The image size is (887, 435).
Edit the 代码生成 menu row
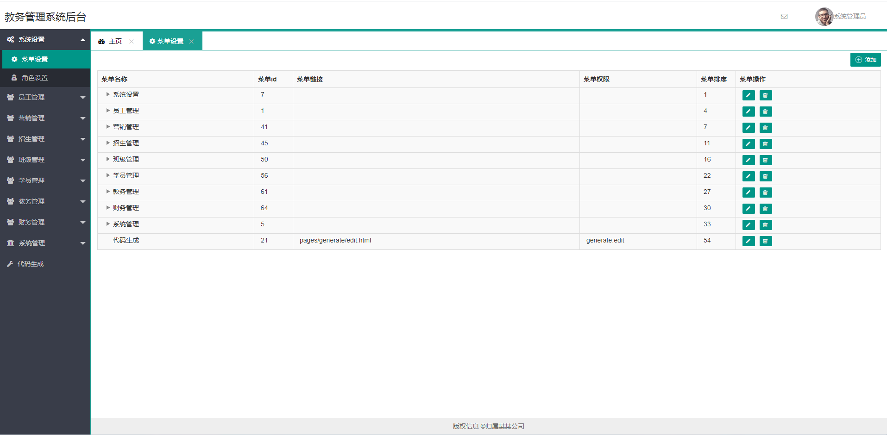tap(748, 241)
